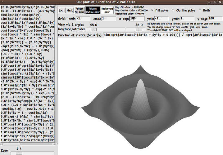Select function (2.0*($x*$x)) + (2.0*($y*$y))
The width and height of the screenshot is (223, 155).
click(x=27, y=42)
